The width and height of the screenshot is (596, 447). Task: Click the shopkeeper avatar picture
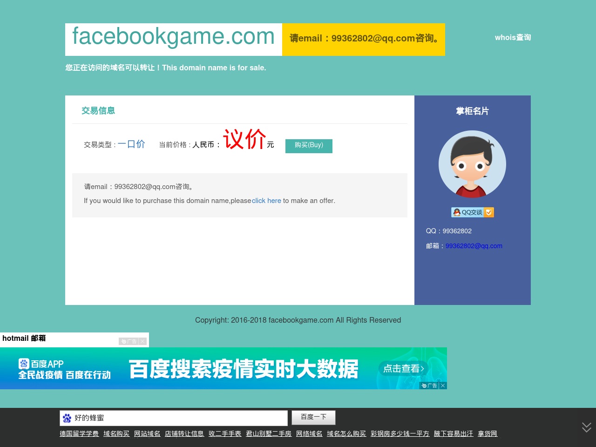(x=472, y=164)
